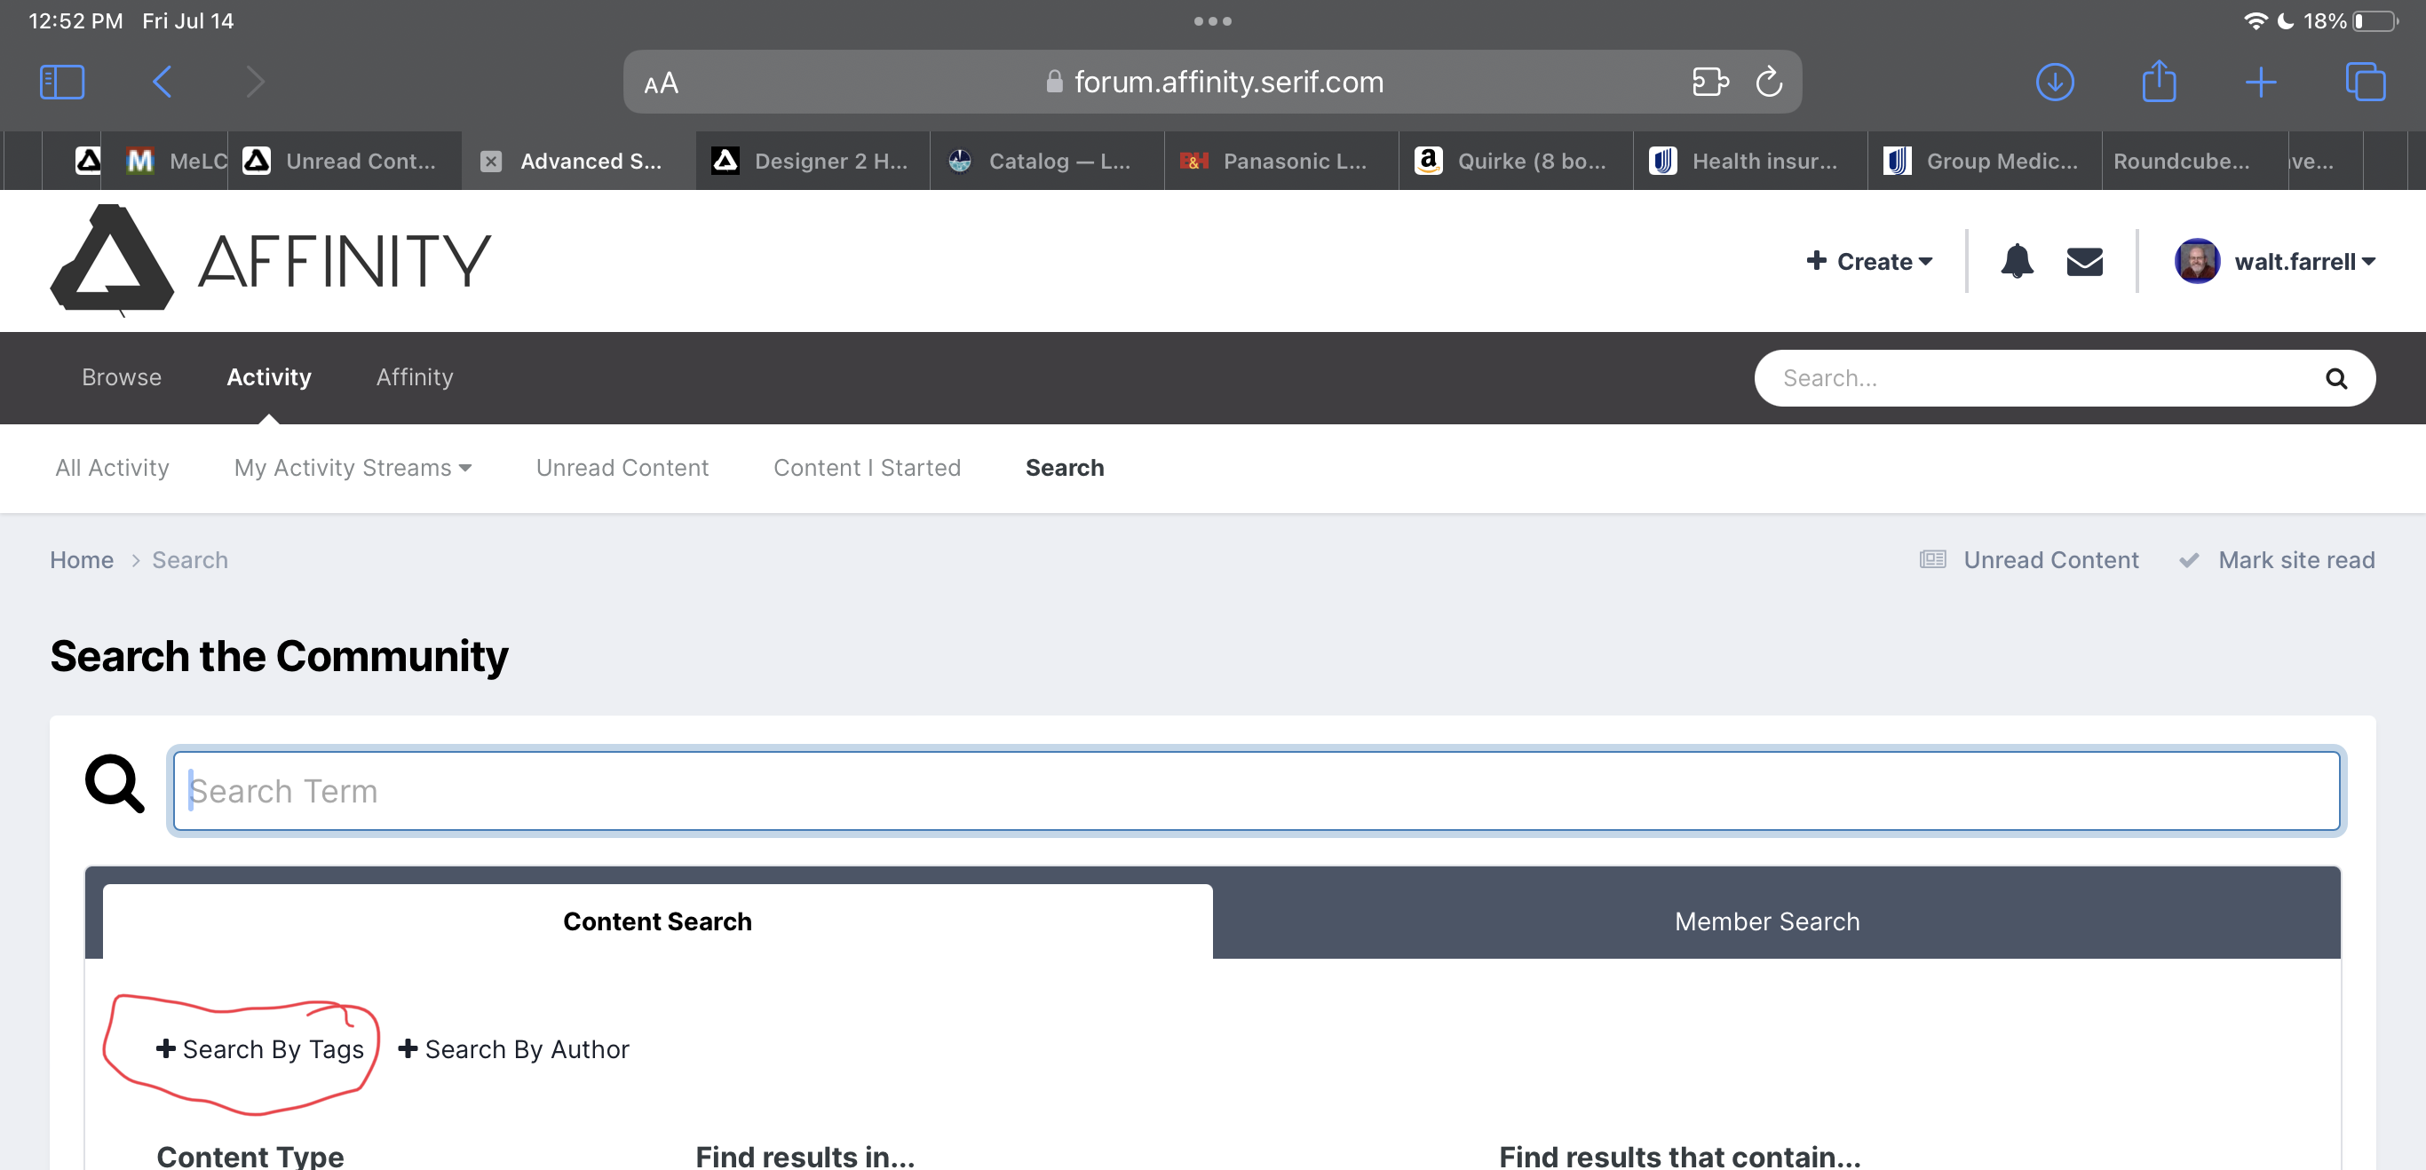Screen dimensions: 2426x1170
Task: Switch to the Health insur... browser tab
Action: [1751, 161]
